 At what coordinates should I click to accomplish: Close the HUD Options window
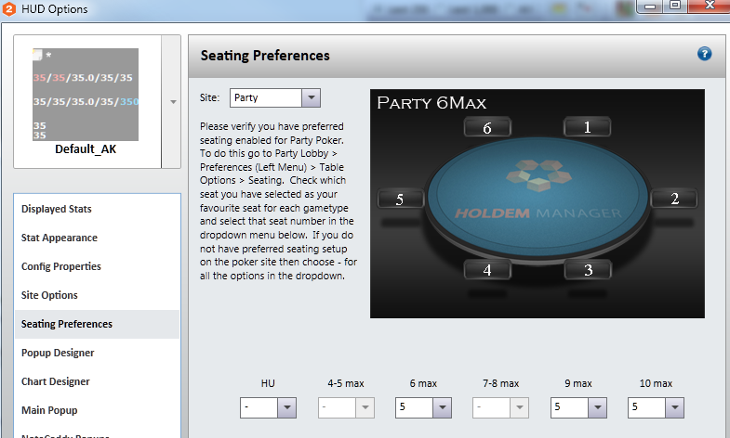point(709,6)
